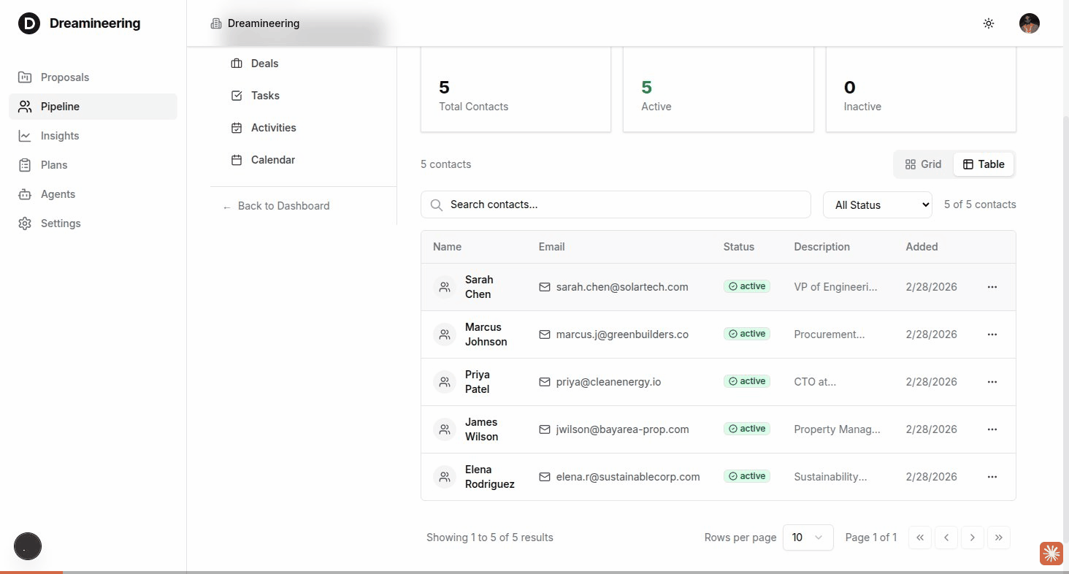Screen dimensions: 1069x574
Task: Open Marcus Johnson's contact name
Action: pos(486,334)
